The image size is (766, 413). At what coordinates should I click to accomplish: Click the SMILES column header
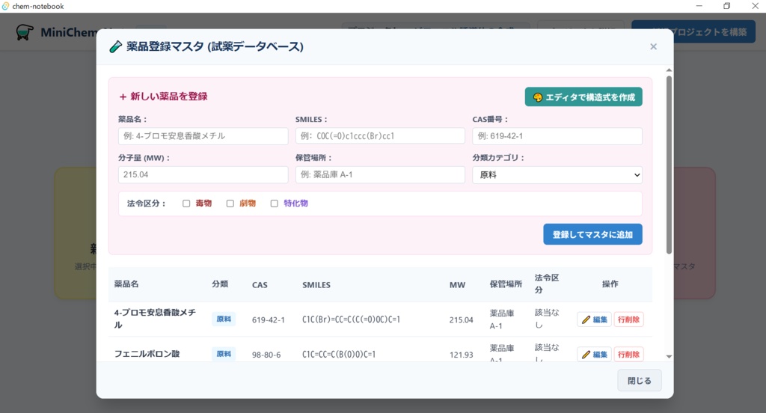point(316,285)
